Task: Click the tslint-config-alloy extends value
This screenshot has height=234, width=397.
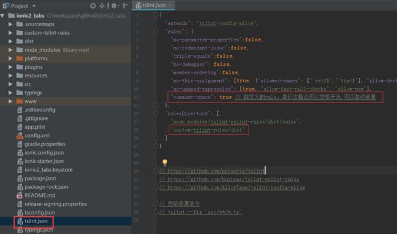Action: [227, 24]
